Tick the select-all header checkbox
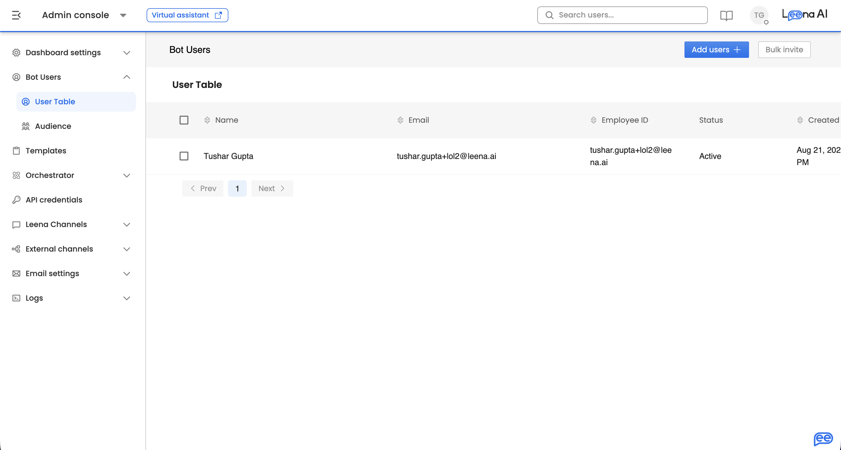 (184, 120)
